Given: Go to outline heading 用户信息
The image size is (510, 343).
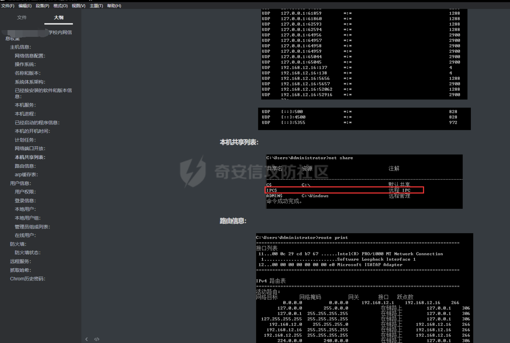Looking at the screenshot, I should [21, 183].
